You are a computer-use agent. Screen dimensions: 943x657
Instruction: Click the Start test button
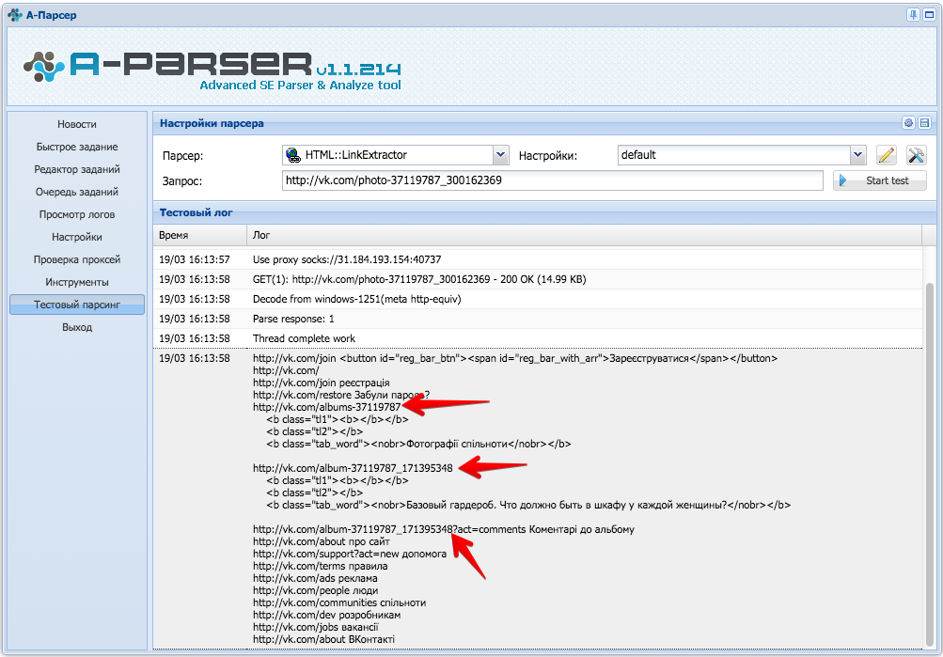coord(880,180)
